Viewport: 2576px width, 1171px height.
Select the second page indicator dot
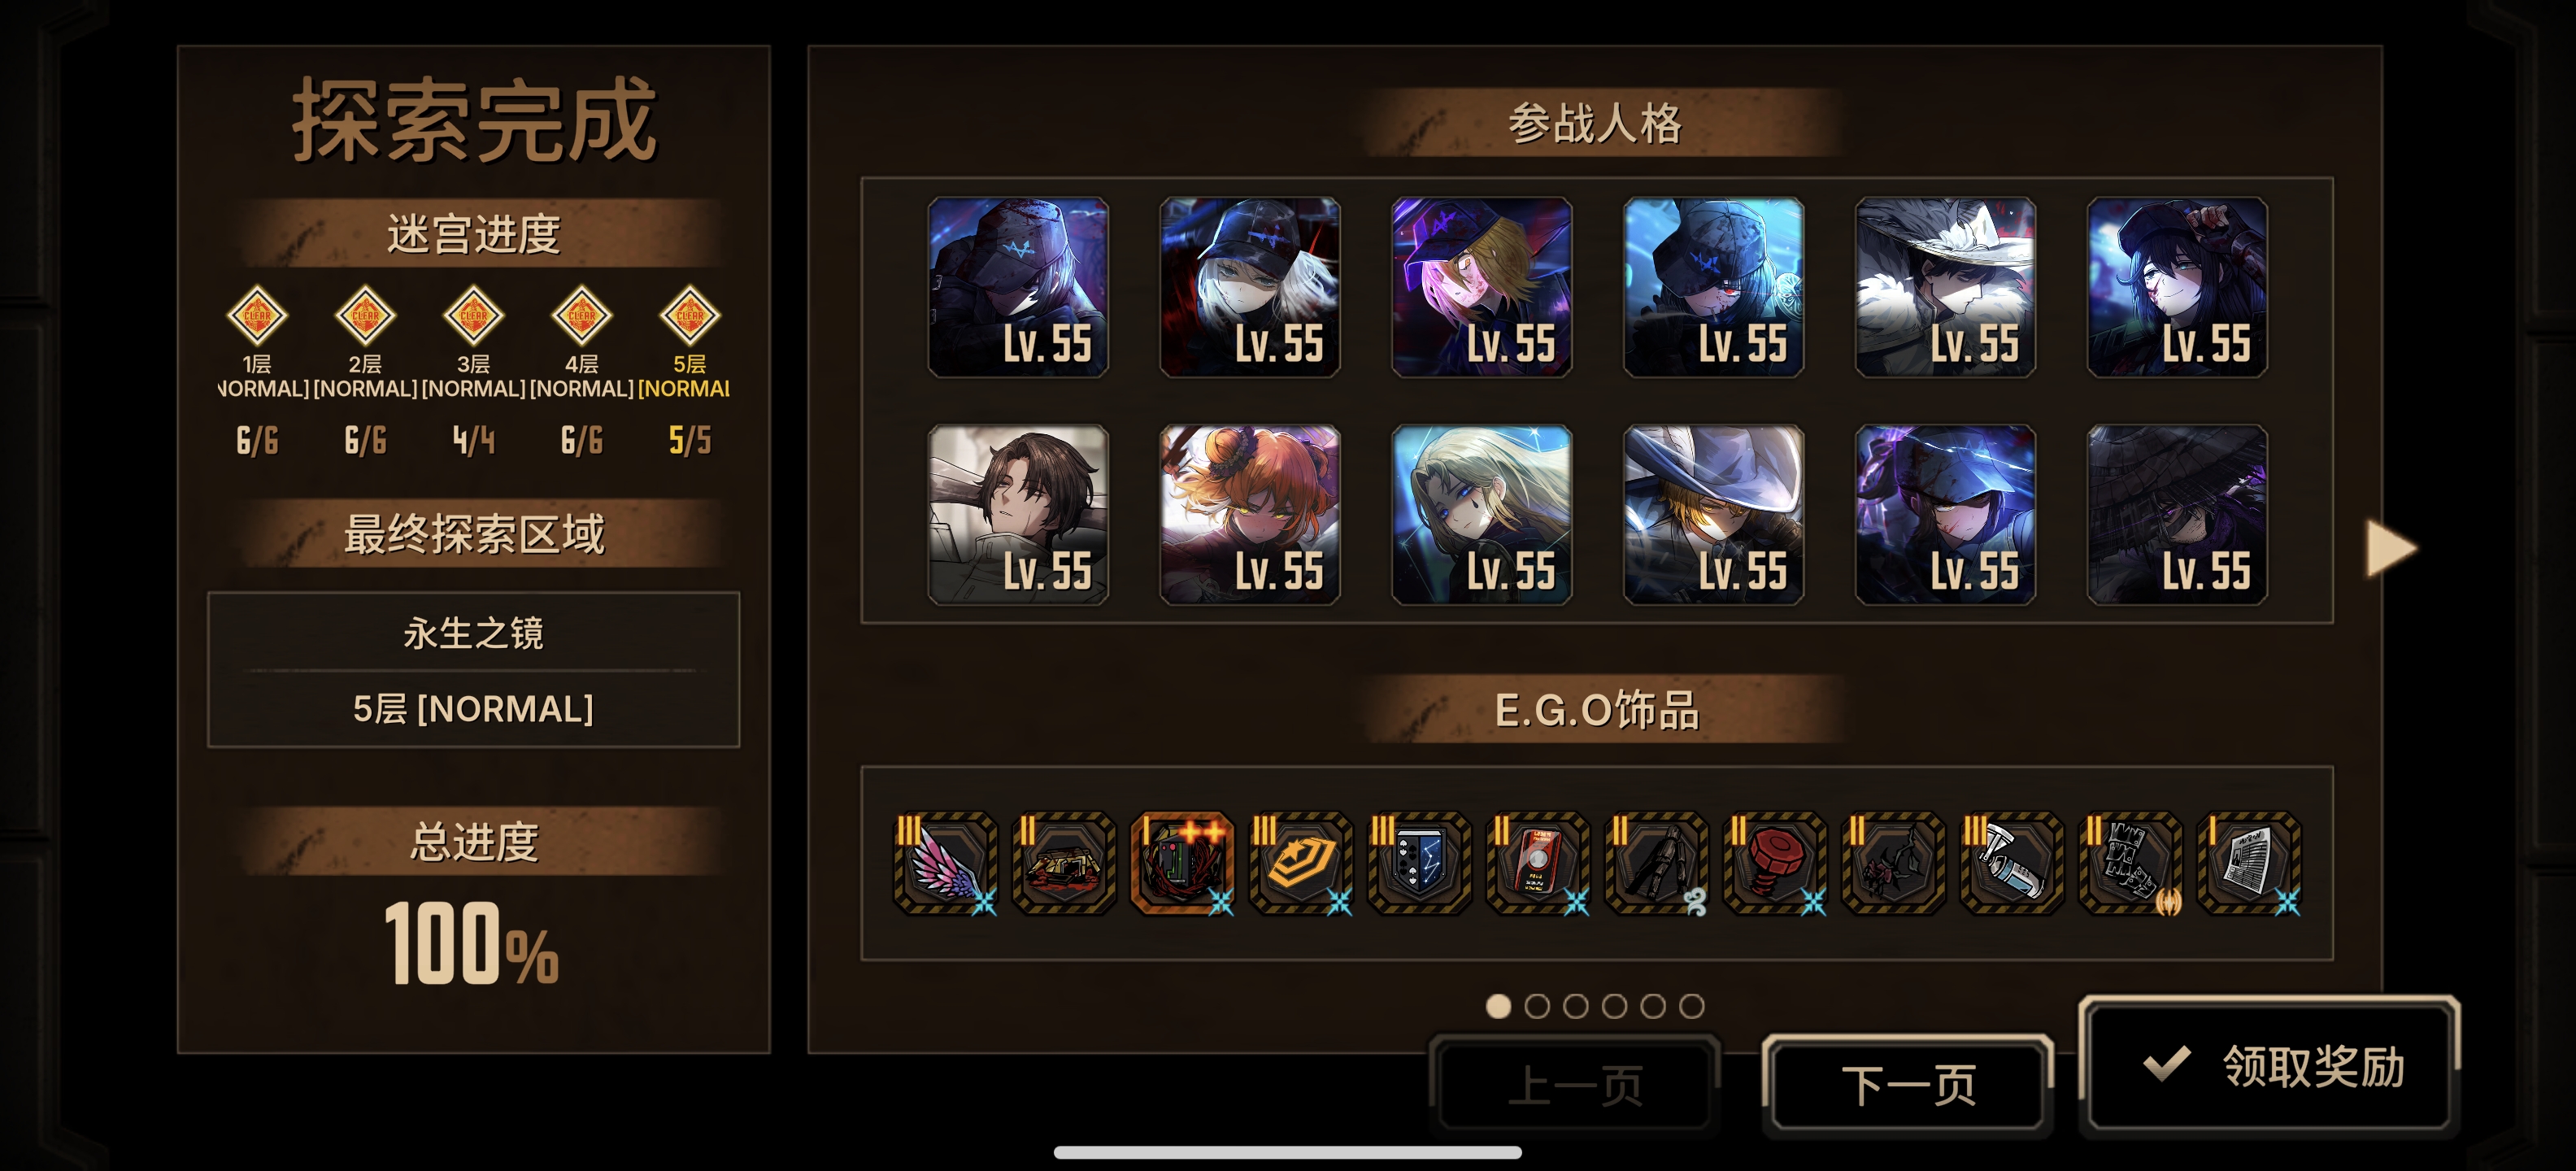pos(1537,1006)
